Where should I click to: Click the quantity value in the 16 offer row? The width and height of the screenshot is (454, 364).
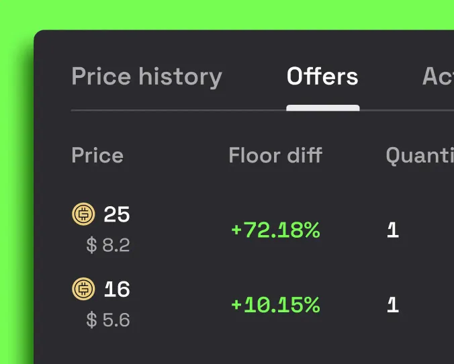pos(393,305)
